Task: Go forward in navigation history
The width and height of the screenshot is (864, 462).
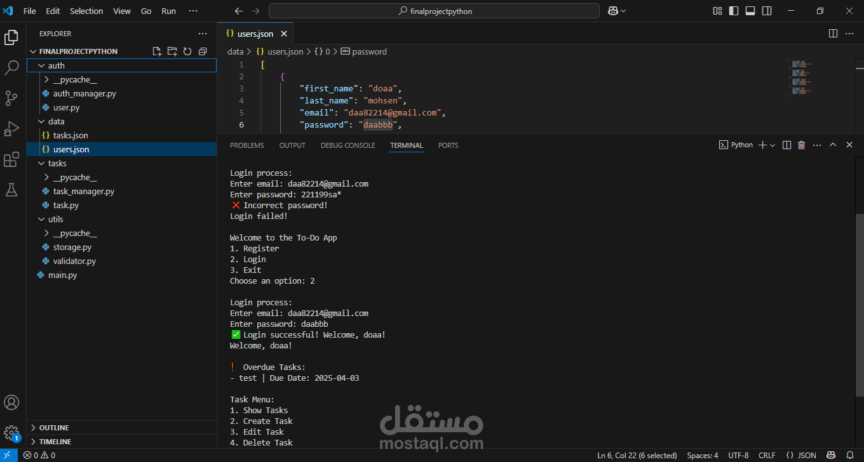Action: click(x=255, y=11)
